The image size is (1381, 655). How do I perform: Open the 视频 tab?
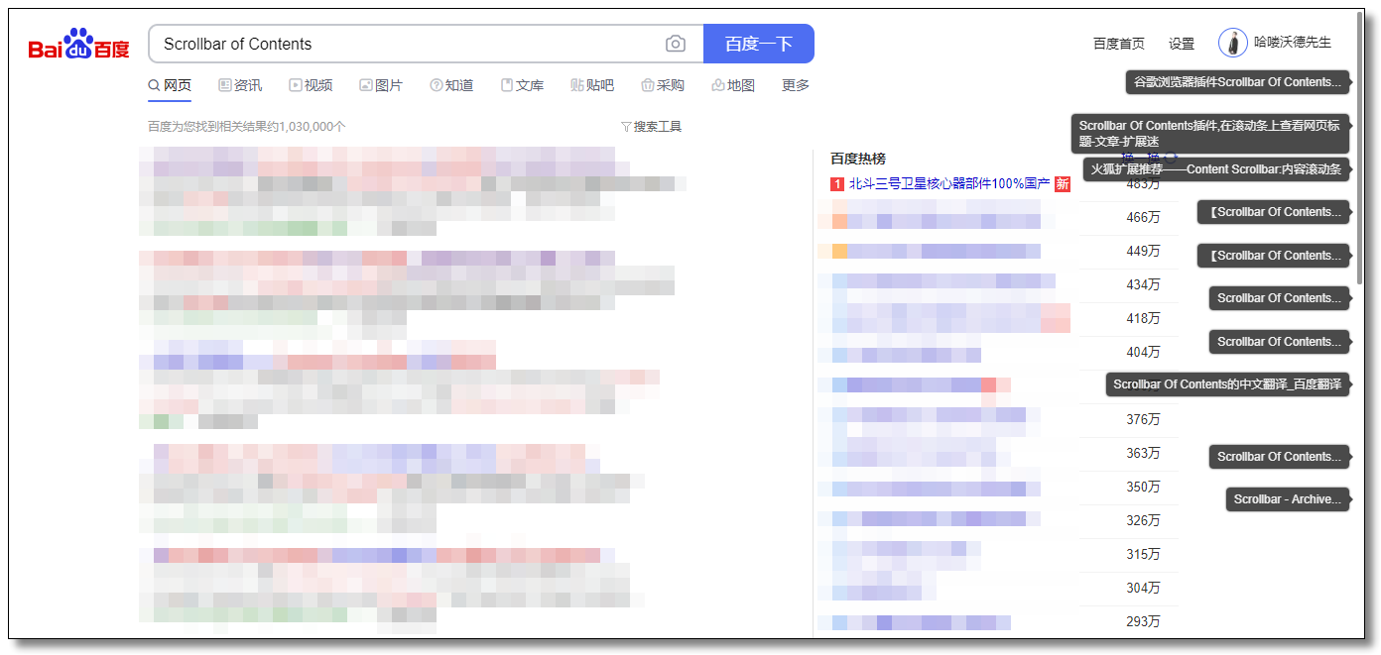311,85
